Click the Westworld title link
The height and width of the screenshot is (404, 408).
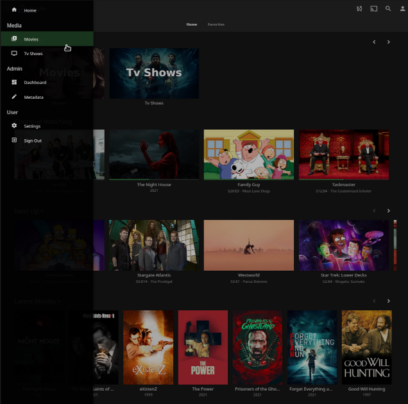pyautogui.click(x=249, y=276)
